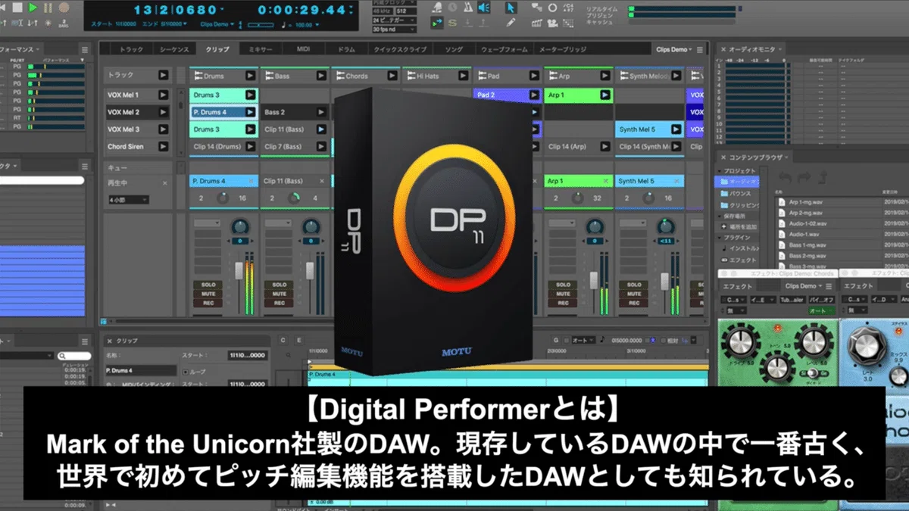Adjust the Bass channel volume fader

(x=311, y=271)
